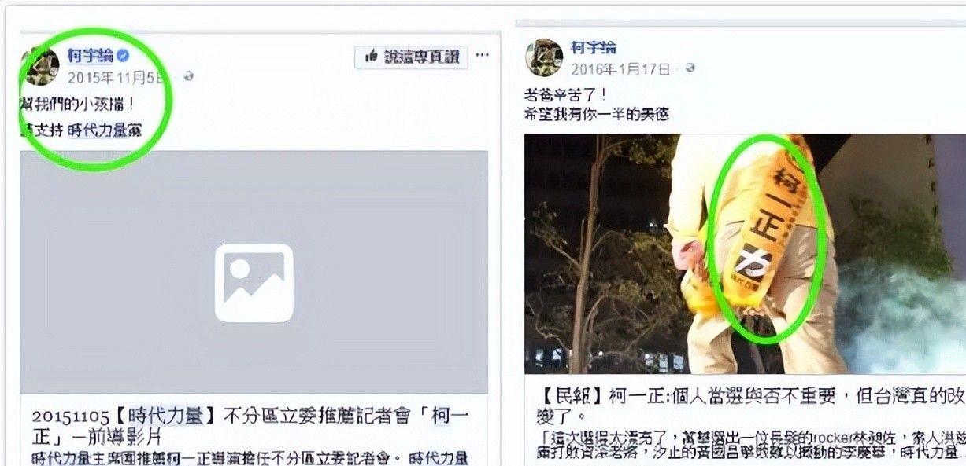Like the page via 說這專頁讚 button
The height and width of the screenshot is (466, 966).
[x=411, y=57]
